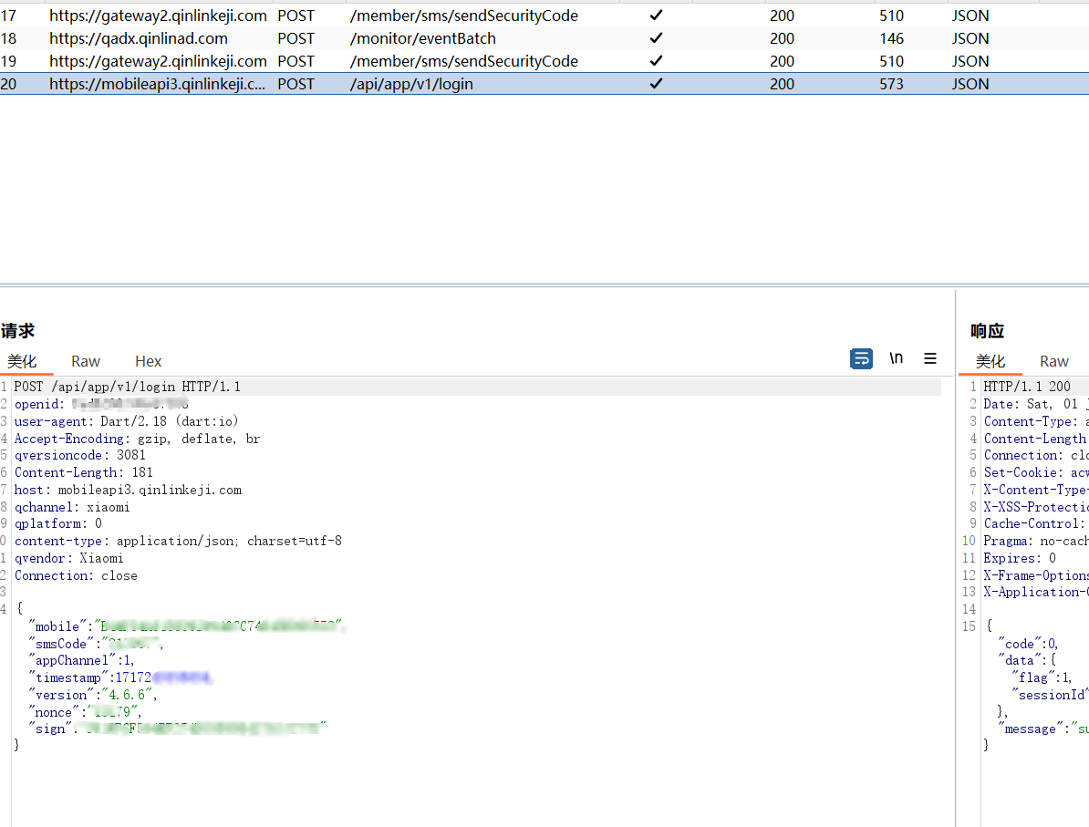Select row 17 gateway2.qinlinkeji.com host cell
1089x827 pixels.
[x=158, y=16]
